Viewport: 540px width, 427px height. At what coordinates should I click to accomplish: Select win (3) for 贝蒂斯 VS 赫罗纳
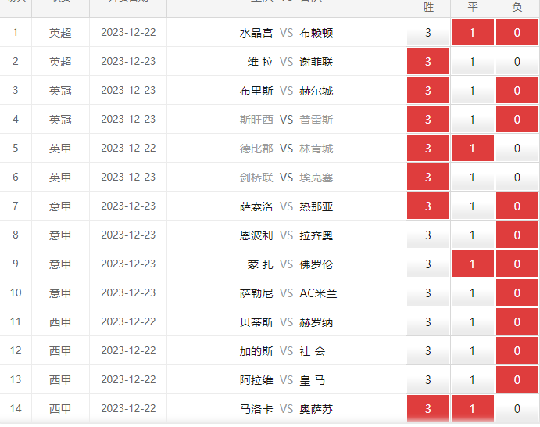(428, 322)
